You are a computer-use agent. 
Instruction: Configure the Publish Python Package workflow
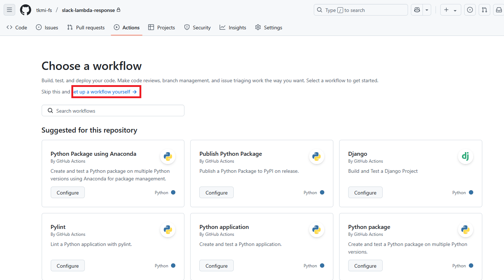(x=216, y=192)
